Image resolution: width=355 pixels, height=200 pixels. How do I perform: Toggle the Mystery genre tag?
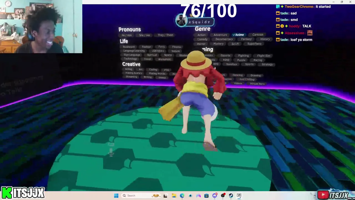tap(218, 44)
